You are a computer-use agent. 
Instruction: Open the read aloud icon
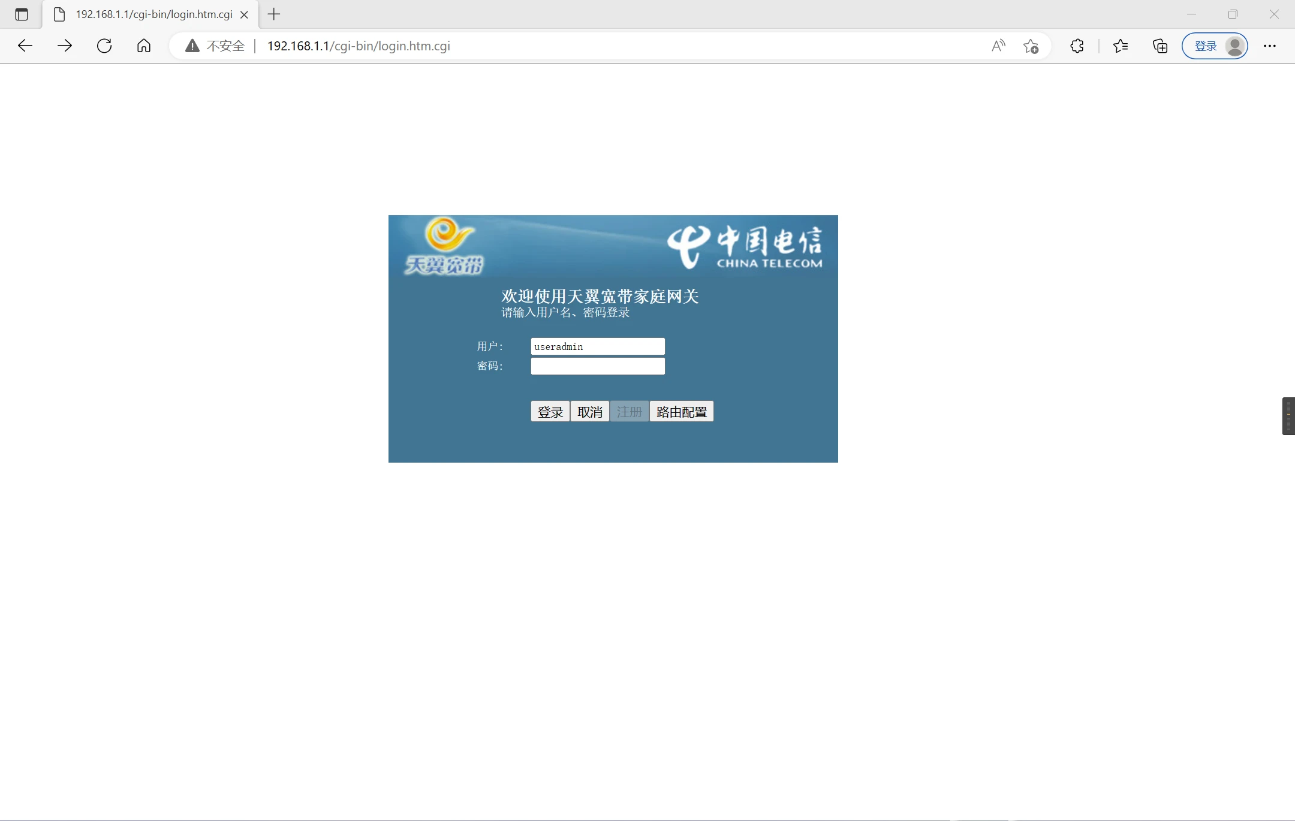click(x=998, y=46)
